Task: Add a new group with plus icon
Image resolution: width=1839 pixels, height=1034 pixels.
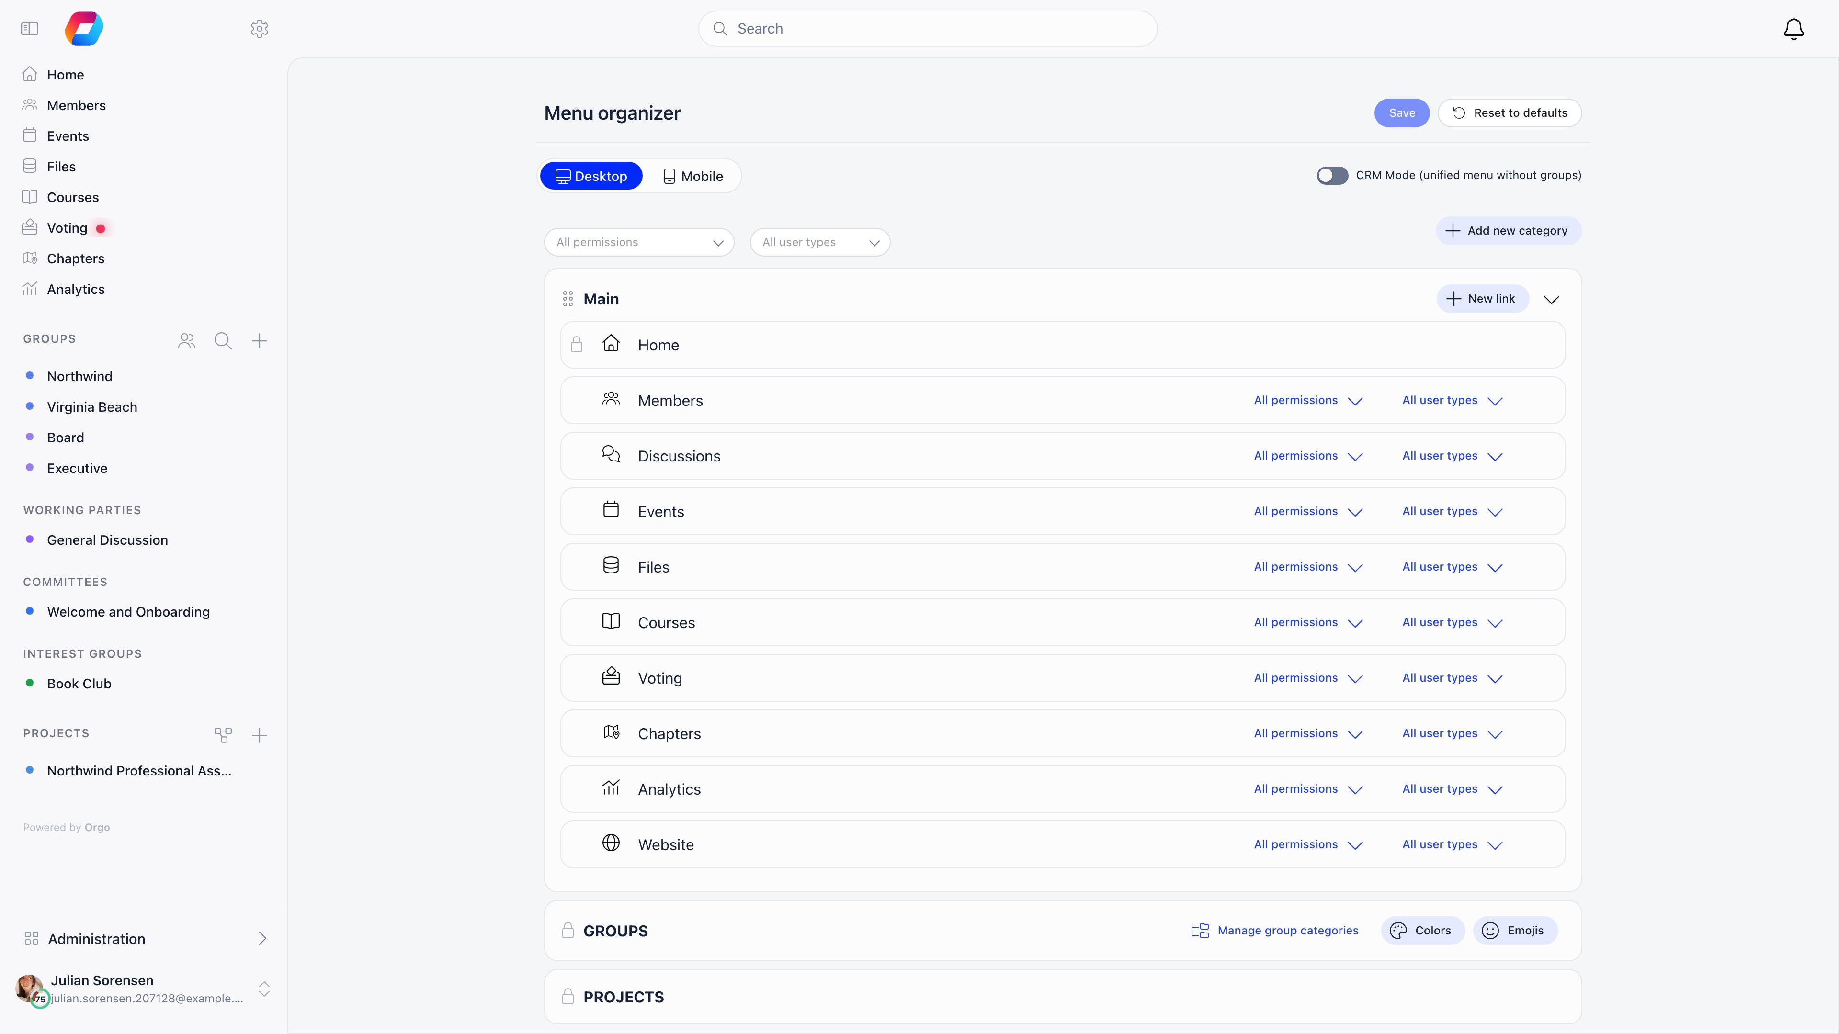Action: pos(259,341)
